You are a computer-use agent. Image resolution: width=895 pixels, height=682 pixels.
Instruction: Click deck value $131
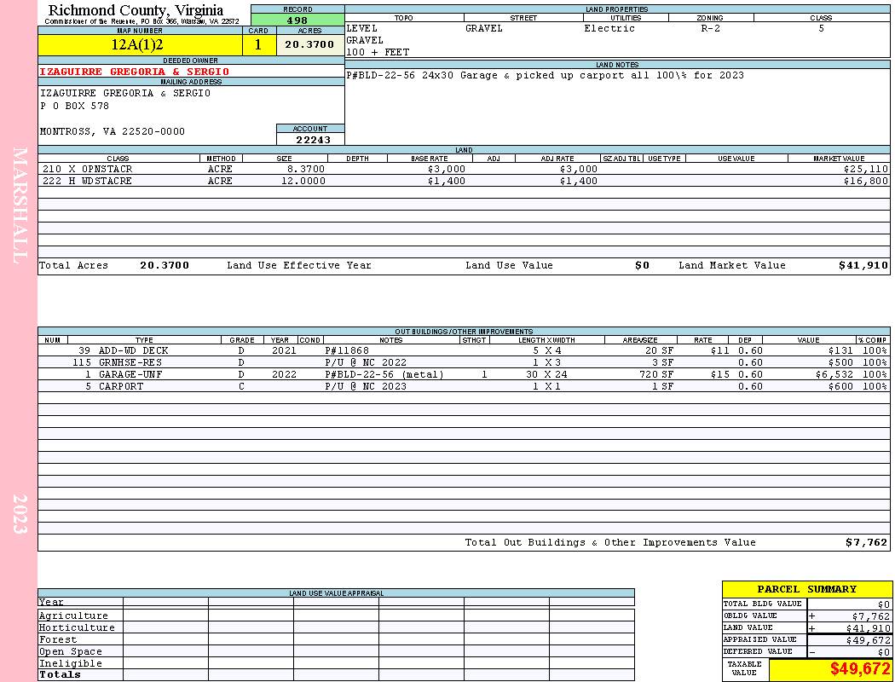tap(840, 351)
